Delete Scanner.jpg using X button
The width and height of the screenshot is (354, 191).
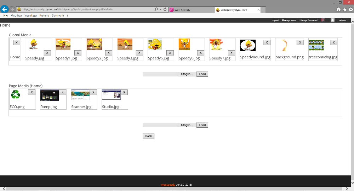[x=93, y=92]
